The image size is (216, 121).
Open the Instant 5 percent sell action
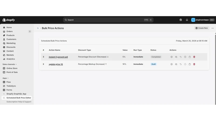58,57
